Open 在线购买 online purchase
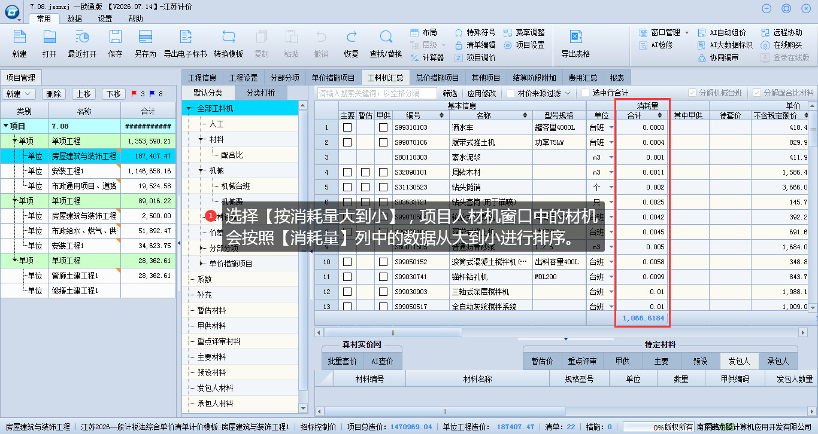Screen dimensions: 818x434 tap(782, 45)
